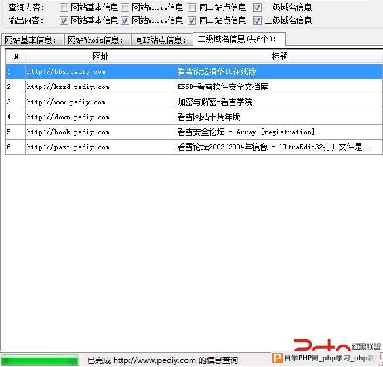Uncheck output 网站Whois信息 checkbox
Image resolution: width=383 pixels, height=367 pixels.
click(125, 21)
